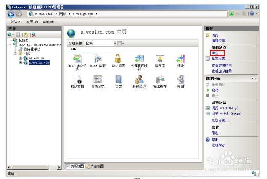Click the refresh icon beside address bar

point(231,13)
